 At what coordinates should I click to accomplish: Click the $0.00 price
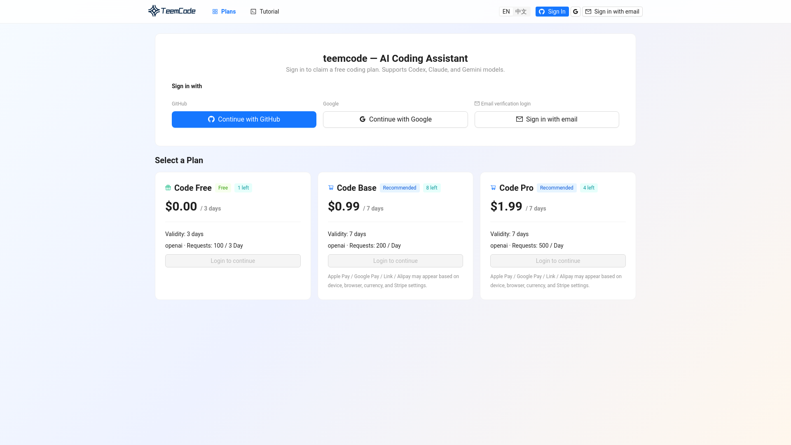click(x=181, y=206)
